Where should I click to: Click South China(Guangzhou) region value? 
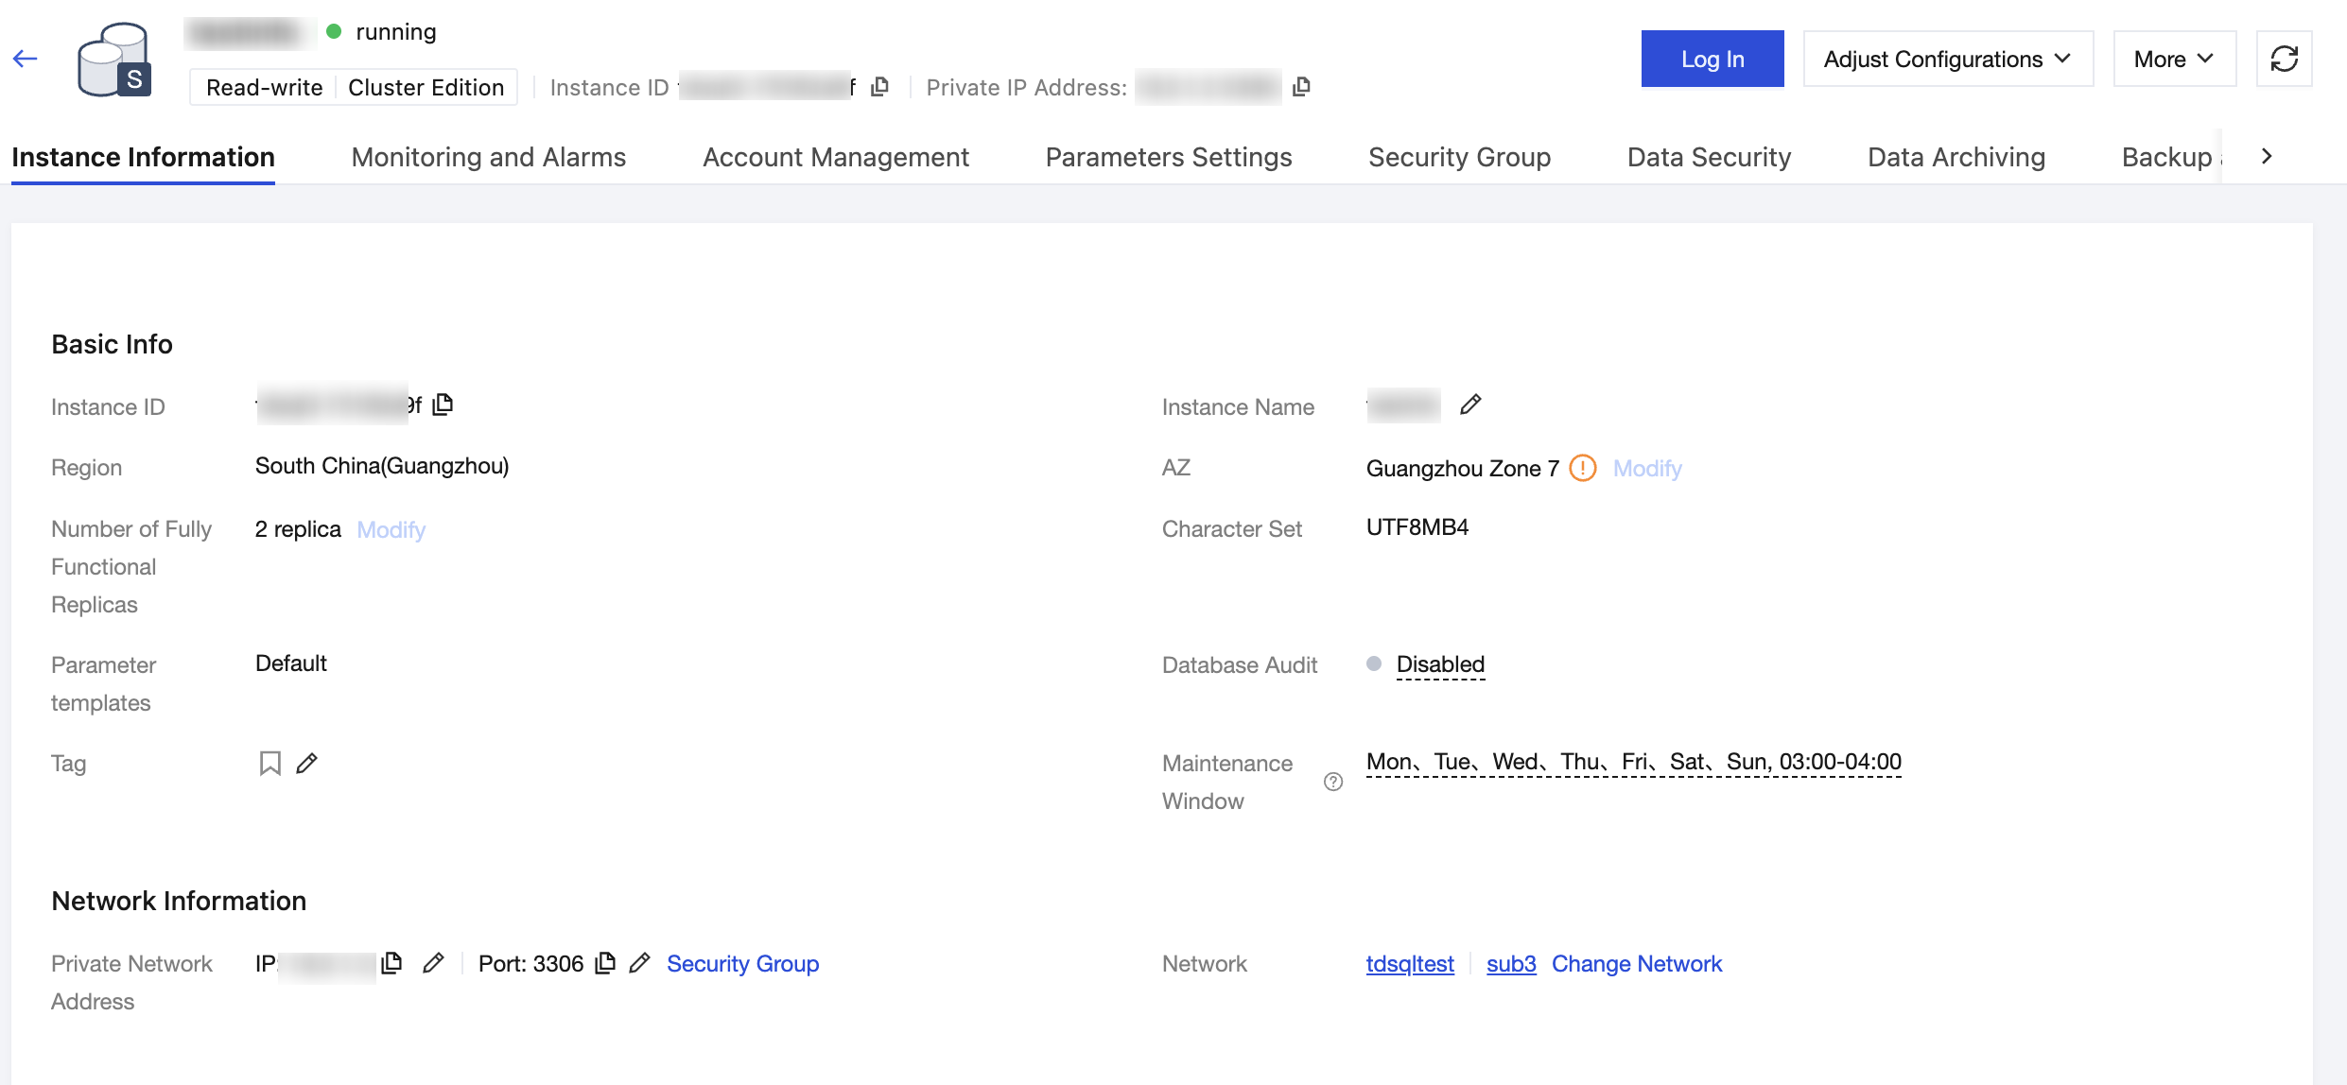pos(382,466)
